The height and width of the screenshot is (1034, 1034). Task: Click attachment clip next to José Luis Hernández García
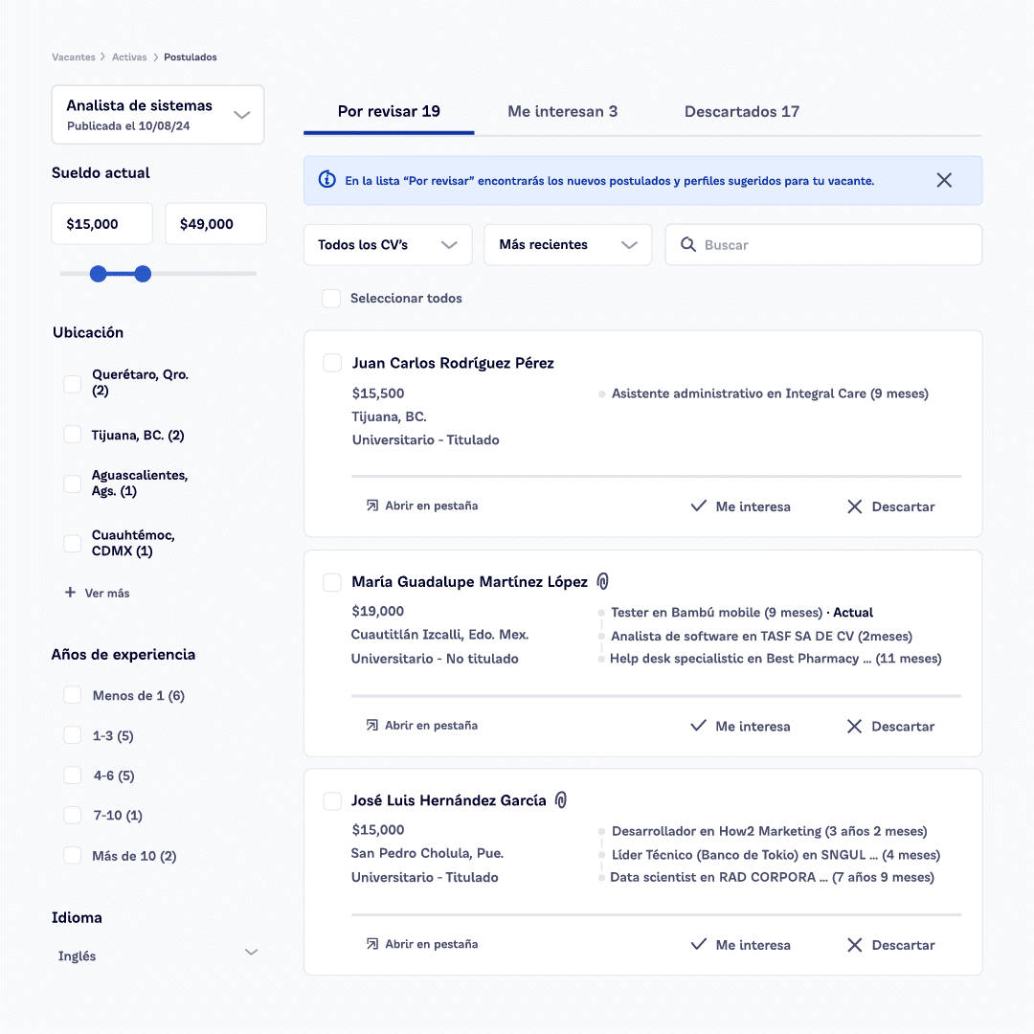coord(562,800)
